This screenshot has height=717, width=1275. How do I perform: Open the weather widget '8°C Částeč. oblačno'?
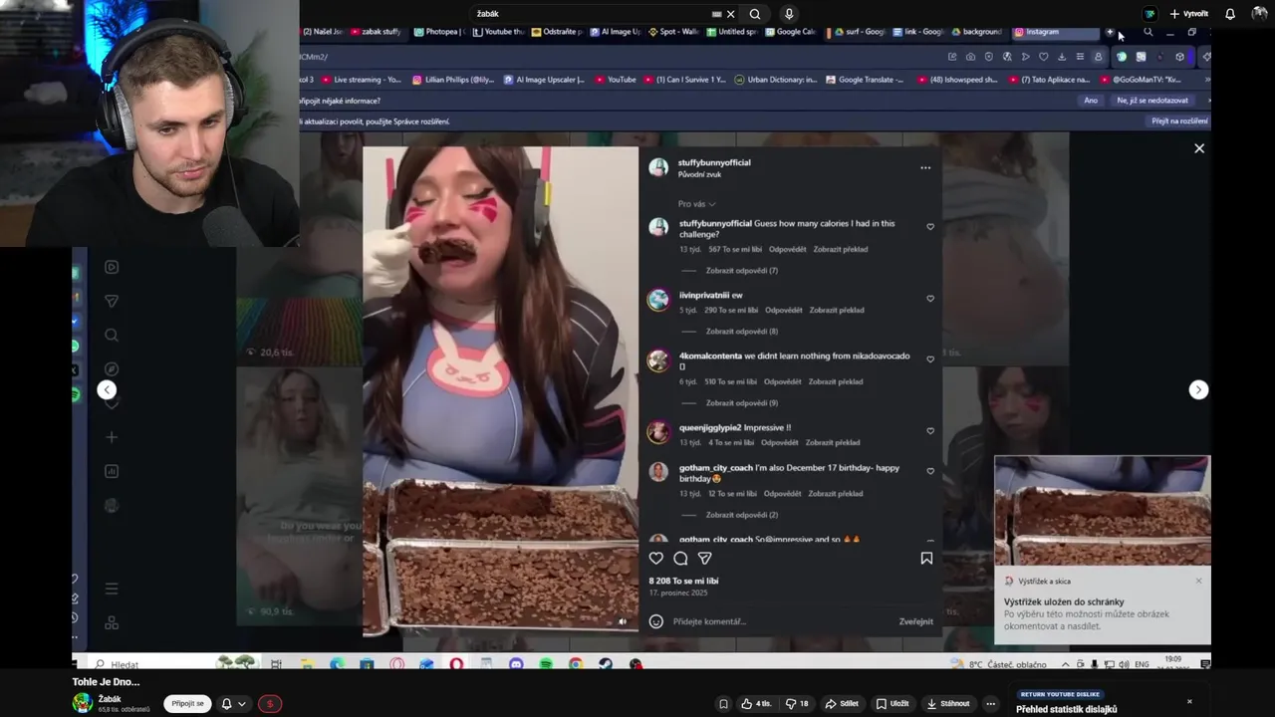click(1000, 664)
